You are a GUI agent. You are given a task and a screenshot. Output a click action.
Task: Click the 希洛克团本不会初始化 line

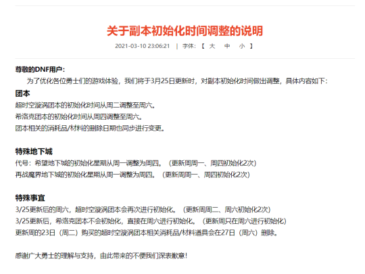151,221
